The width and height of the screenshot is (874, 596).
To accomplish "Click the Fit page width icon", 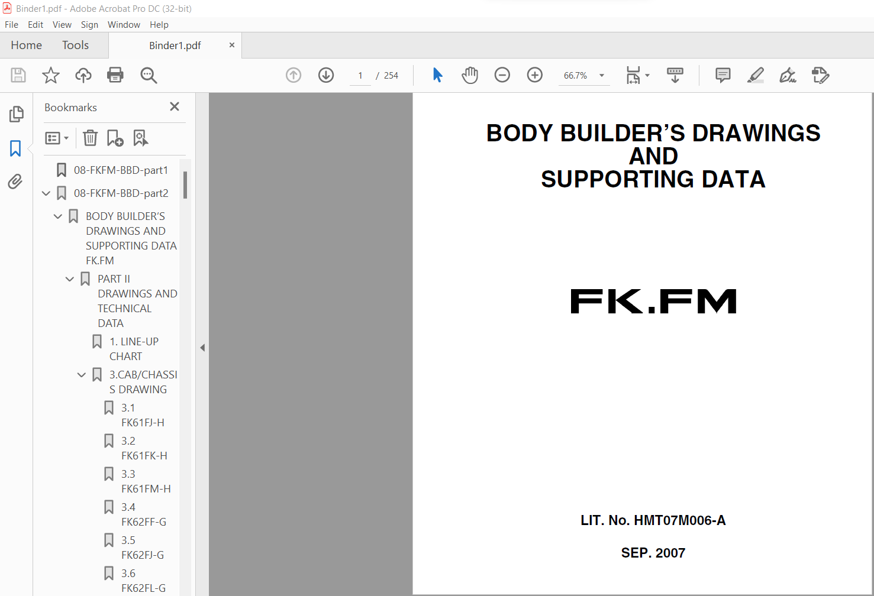I will [633, 75].
